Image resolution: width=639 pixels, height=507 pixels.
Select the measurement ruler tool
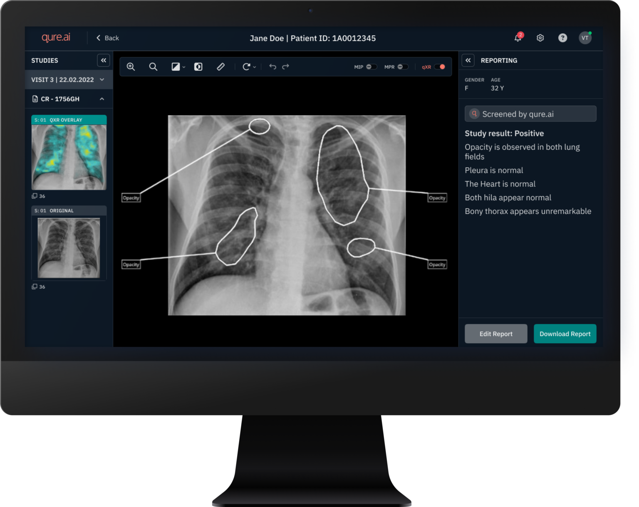[220, 67]
